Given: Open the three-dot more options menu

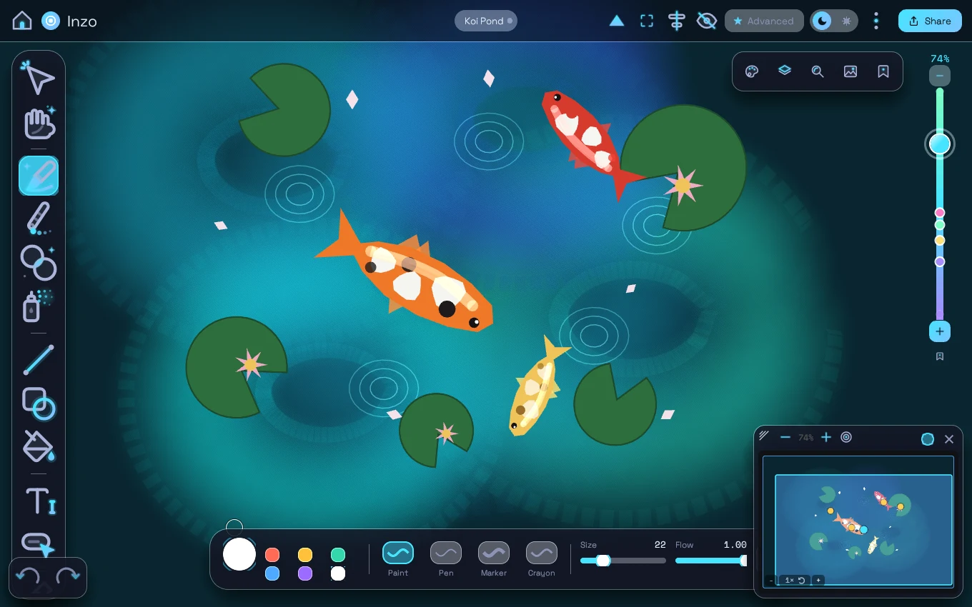Looking at the screenshot, I should point(876,21).
